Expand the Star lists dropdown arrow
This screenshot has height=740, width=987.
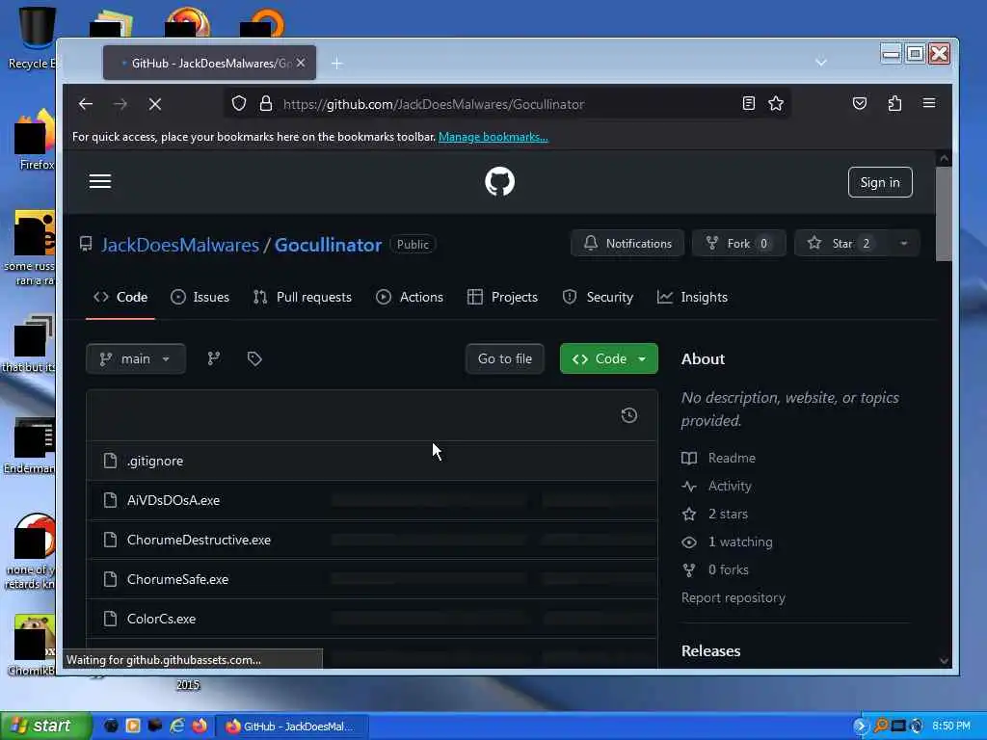click(x=904, y=244)
